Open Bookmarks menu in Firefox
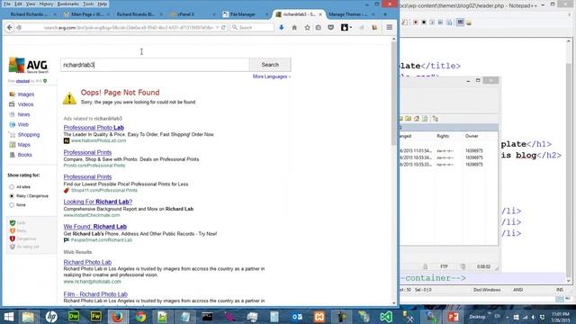The image size is (576, 324). pyautogui.click(x=68, y=4)
